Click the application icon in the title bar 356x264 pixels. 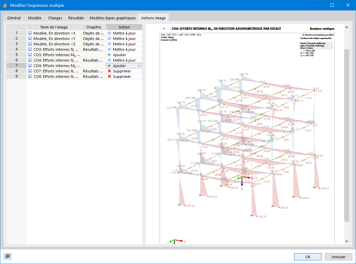5,5
